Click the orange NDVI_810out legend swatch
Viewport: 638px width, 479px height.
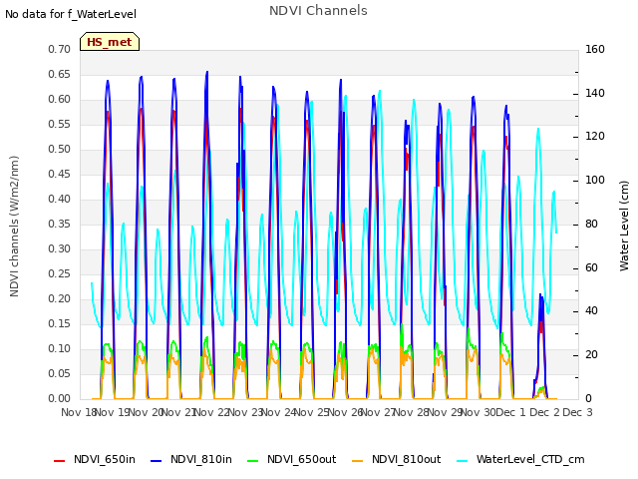[x=357, y=461]
